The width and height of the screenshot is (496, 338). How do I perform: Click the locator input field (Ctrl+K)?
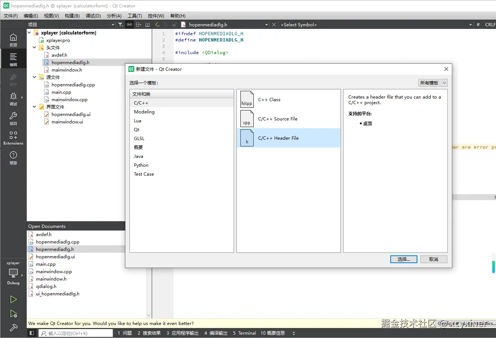[x=76, y=333]
